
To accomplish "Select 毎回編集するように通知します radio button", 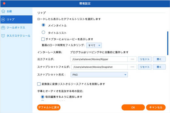I will pyautogui.click(x=42, y=97).
